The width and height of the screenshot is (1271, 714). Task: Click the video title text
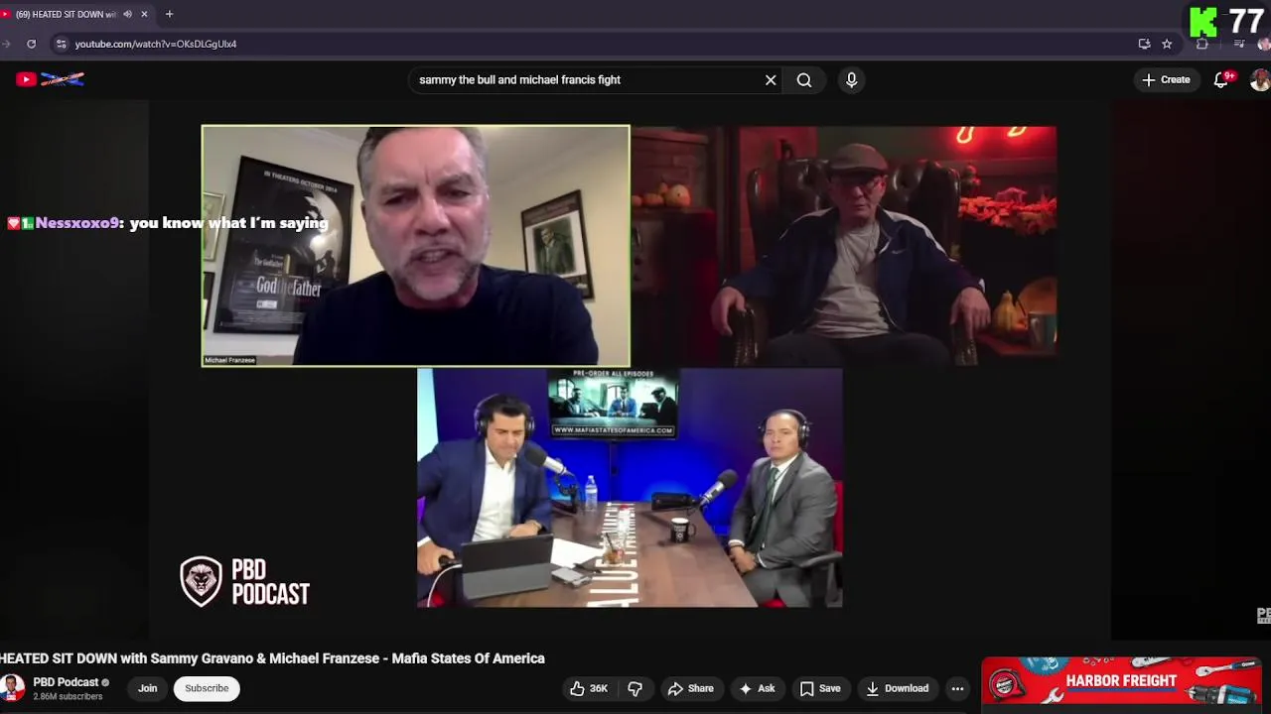tap(272, 658)
